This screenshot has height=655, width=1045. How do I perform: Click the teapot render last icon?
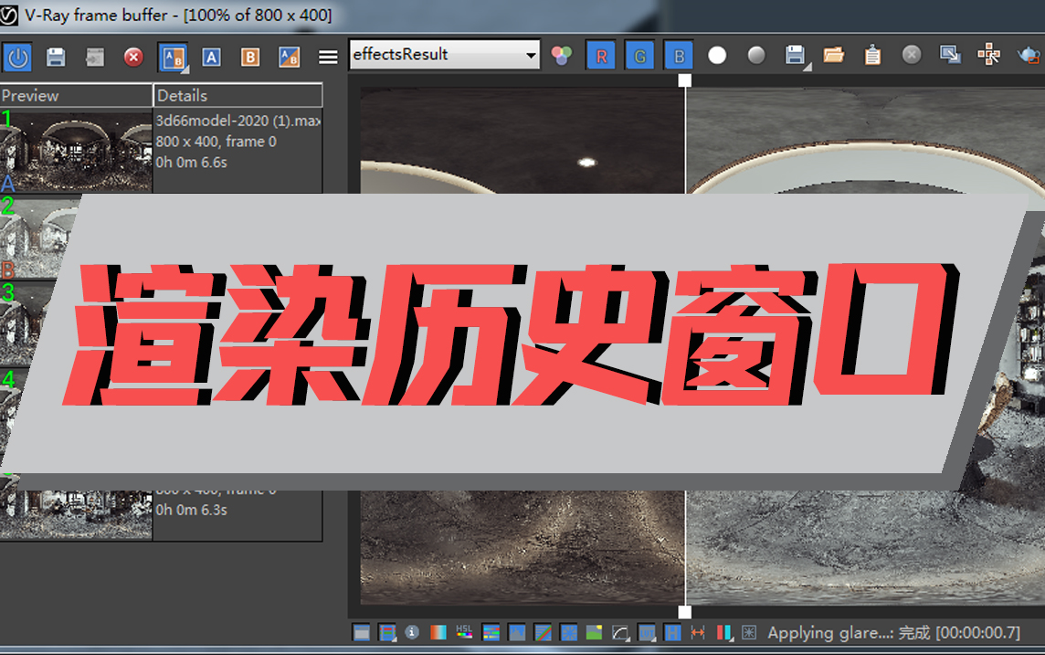click(x=1028, y=56)
